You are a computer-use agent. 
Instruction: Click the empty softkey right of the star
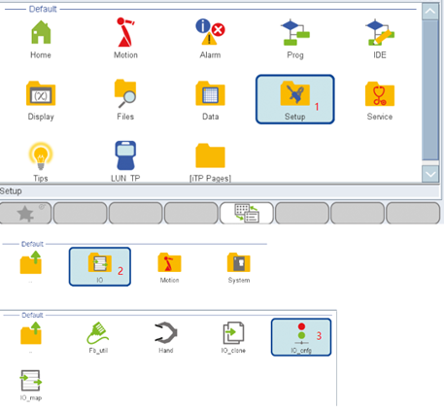80,213
